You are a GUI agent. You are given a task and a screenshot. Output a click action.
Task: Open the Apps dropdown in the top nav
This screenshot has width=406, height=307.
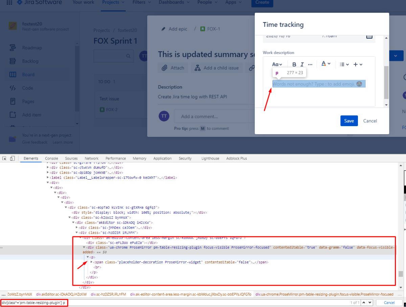(x=234, y=2)
